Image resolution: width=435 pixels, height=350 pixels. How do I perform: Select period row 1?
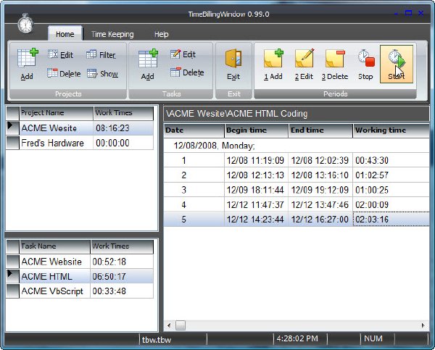click(x=297, y=160)
